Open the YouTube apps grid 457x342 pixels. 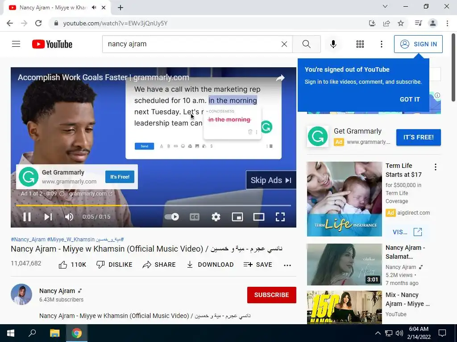pos(360,44)
